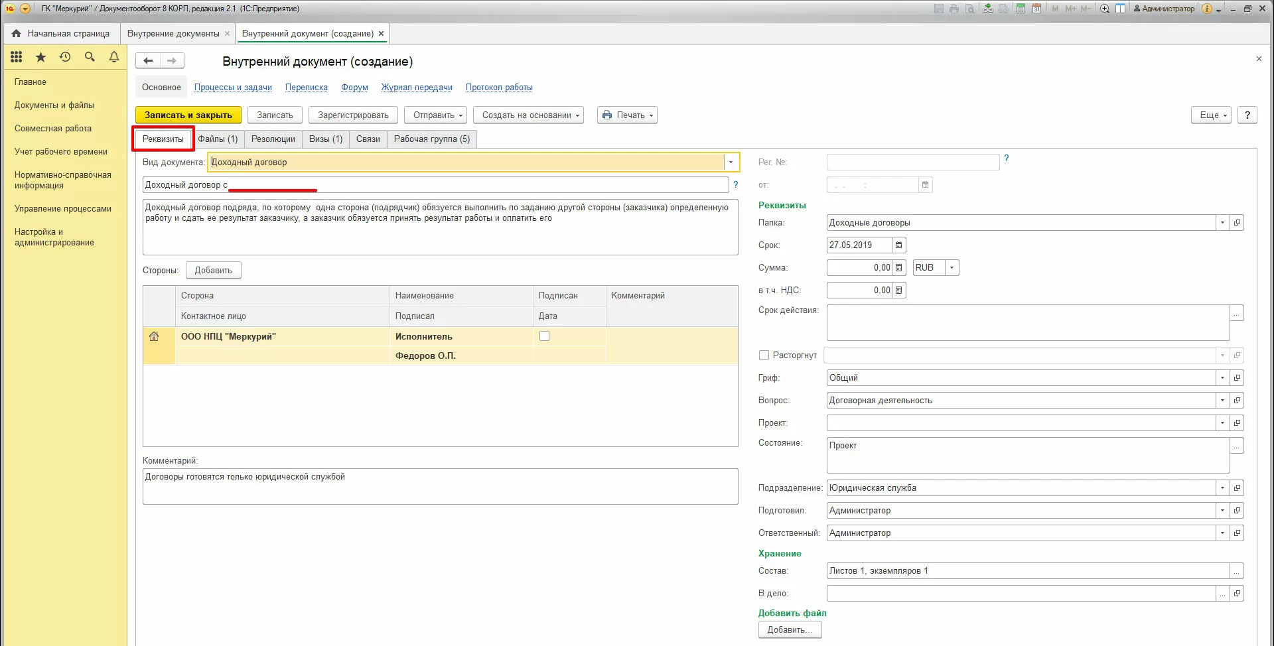Open calendar picker for Срок date
The width and height of the screenshot is (1274, 646).
click(x=898, y=245)
